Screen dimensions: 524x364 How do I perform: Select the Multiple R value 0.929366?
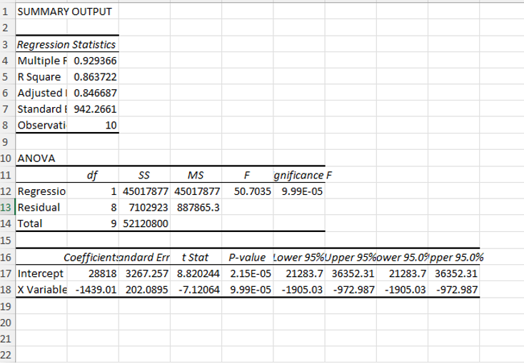point(93,61)
